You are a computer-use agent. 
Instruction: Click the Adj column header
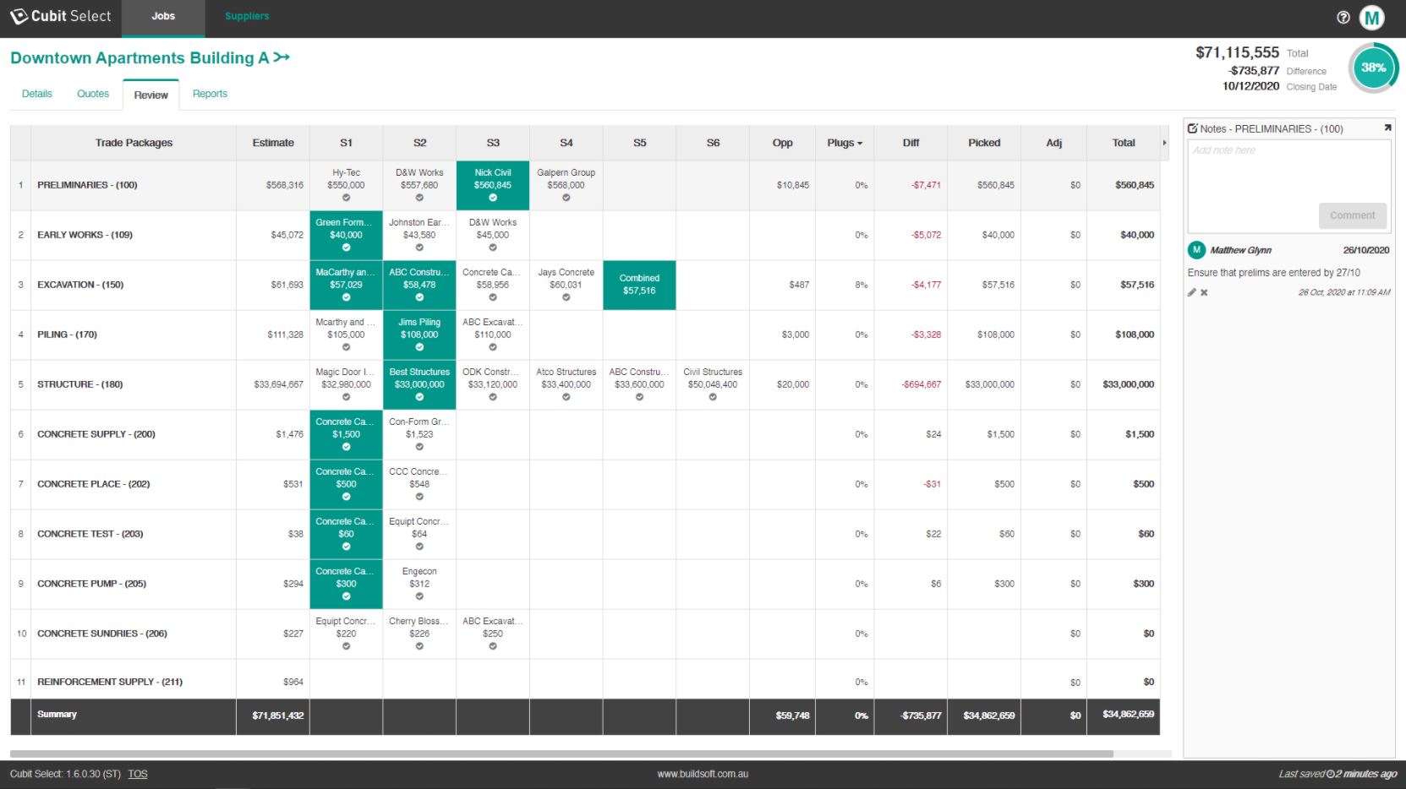pyautogui.click(x=1053, y=143)
